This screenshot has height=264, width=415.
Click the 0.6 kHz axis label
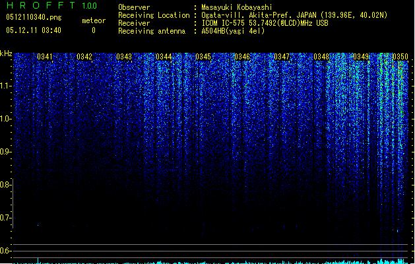tap(5, 251)
